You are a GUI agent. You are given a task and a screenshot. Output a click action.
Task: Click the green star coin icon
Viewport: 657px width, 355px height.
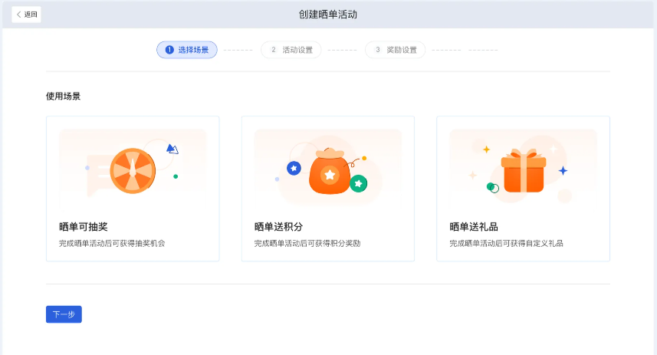pos(358,183)
